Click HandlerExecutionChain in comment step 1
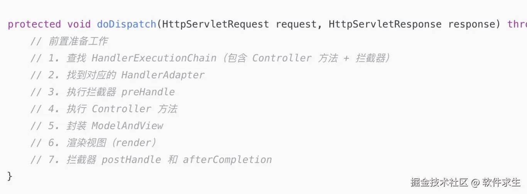 coord(154,58)
